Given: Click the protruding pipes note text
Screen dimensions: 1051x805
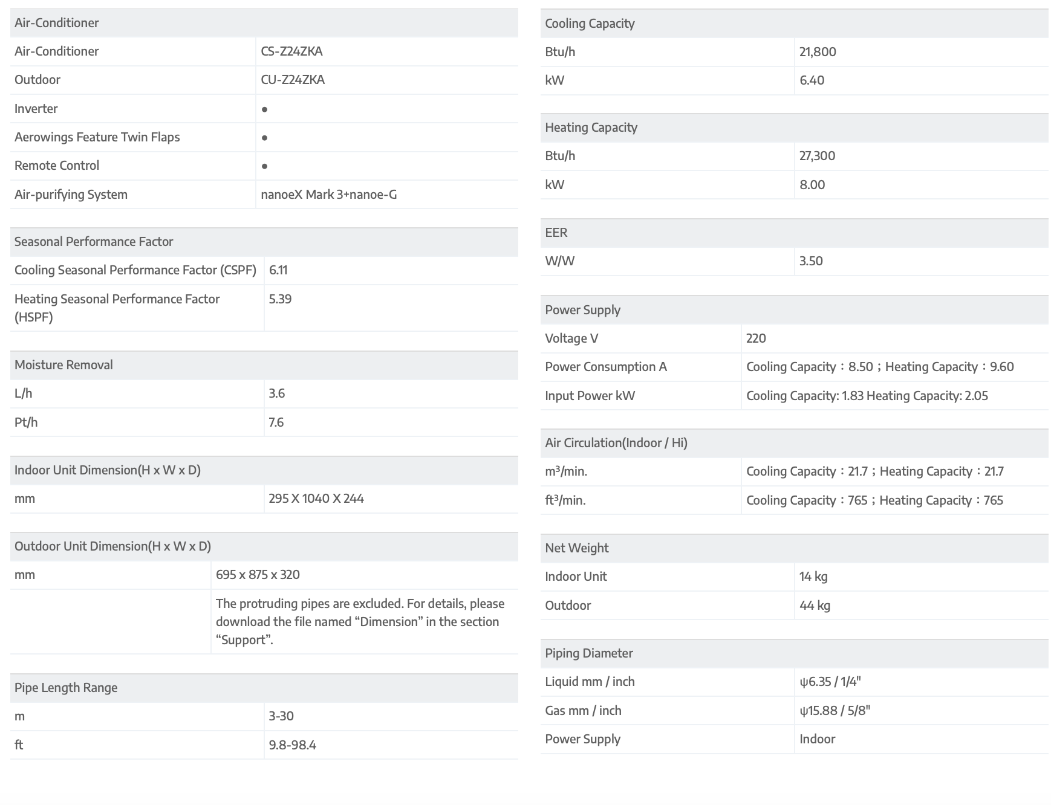Looking at the screenshot, I should click(x=359, y=621).
